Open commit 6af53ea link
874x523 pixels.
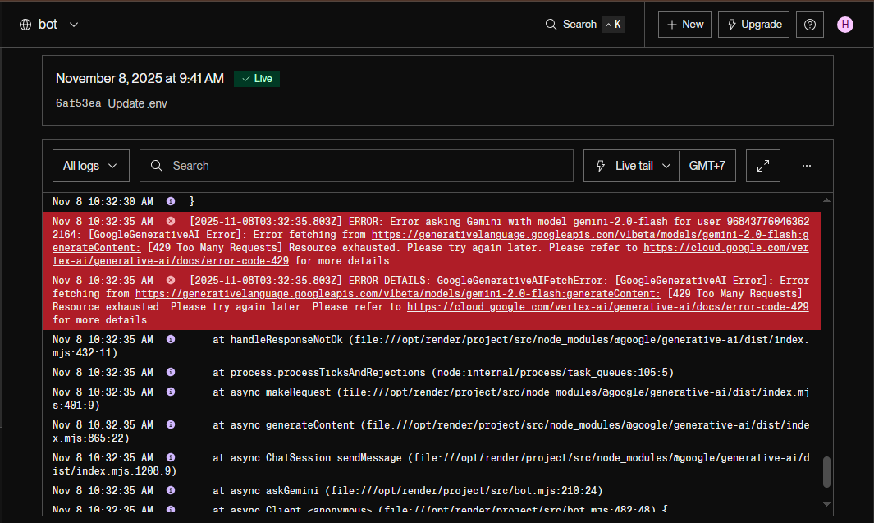click(x=79, y=103)
